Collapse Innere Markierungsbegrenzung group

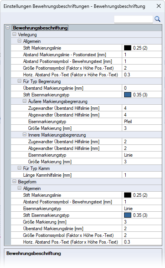[25, 135]
